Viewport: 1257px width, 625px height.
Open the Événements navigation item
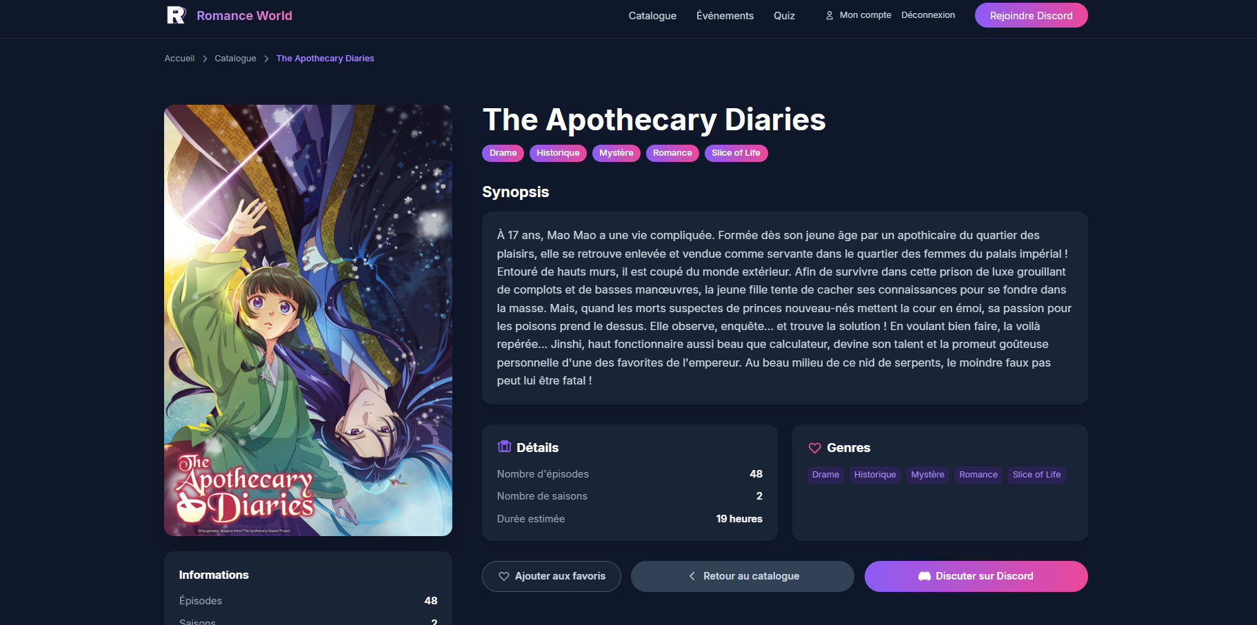point(725,15)
